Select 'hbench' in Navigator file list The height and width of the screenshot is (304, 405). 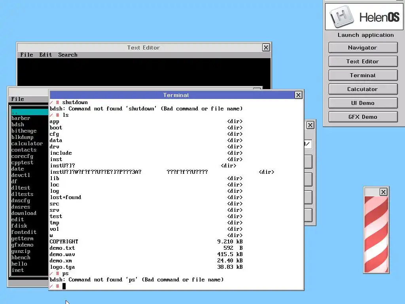pyautogui.click(x=21, y=257)
